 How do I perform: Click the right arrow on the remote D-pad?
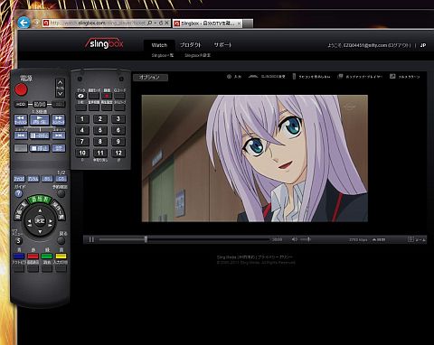(51, 221)
